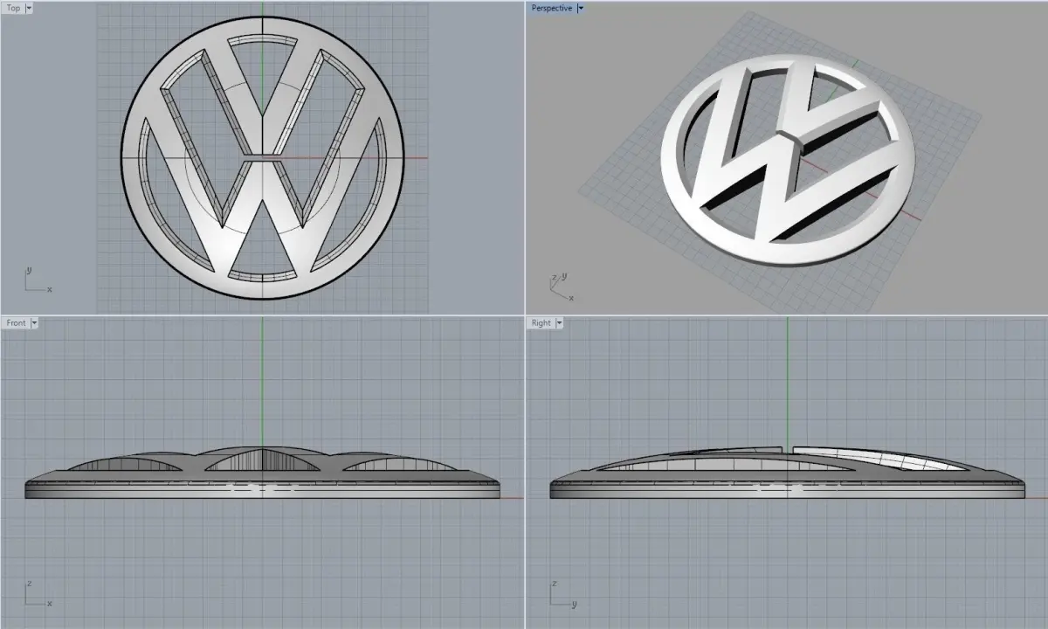This screenshot has width=1048, height=629.
Task: Activate the Front viewport title label
Action: 17,322
